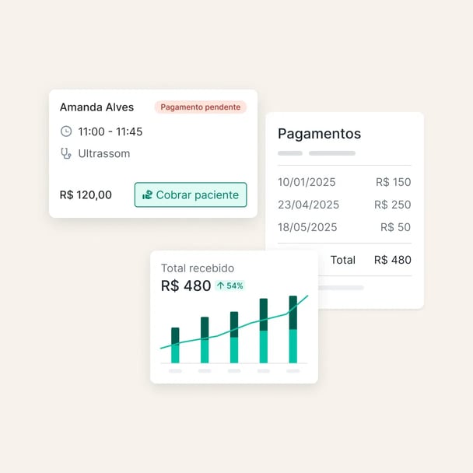Select the 23/04/2025 payment row
This screenshot has width=473, height=473.
[x=344, y=205]
